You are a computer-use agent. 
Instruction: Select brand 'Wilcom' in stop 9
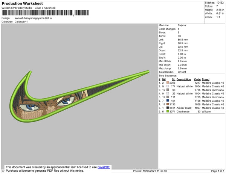pos(206,111)
